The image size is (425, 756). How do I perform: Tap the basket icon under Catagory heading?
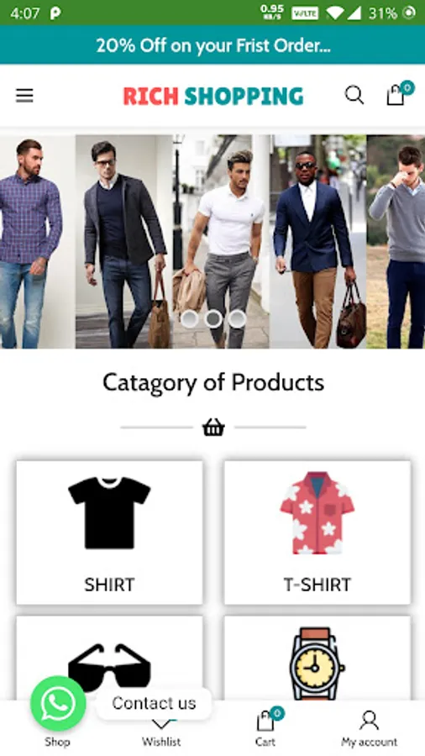213,428
